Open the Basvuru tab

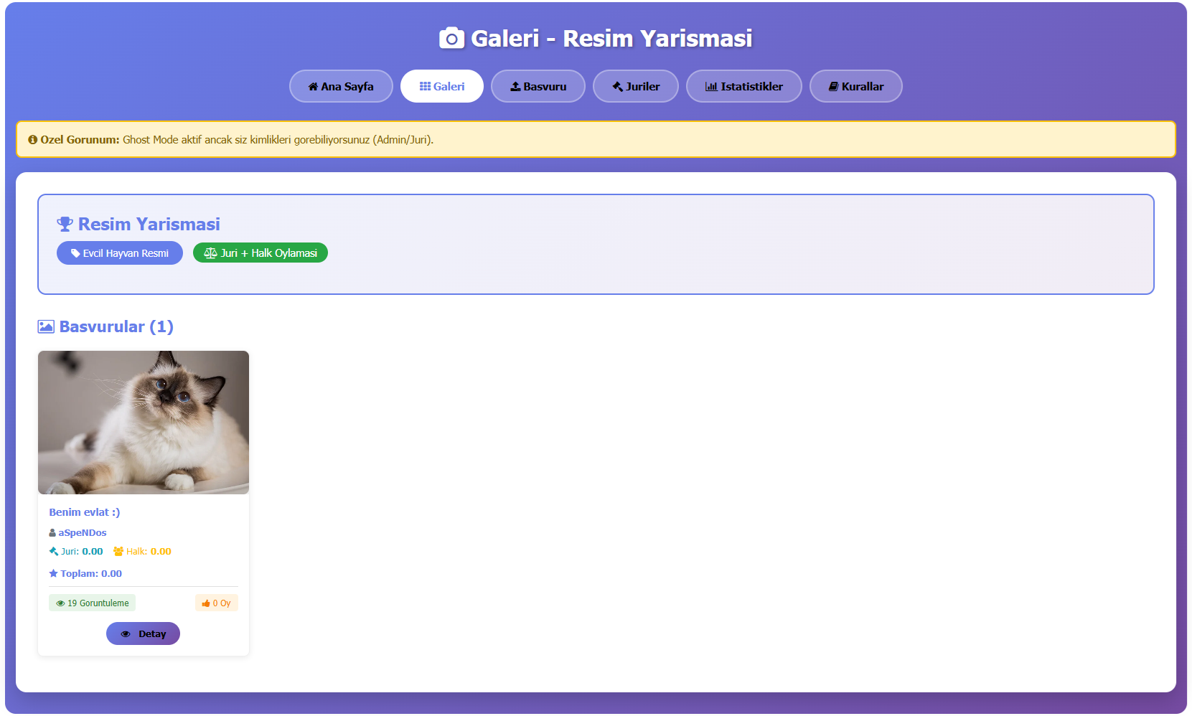(x=538, y=86)
